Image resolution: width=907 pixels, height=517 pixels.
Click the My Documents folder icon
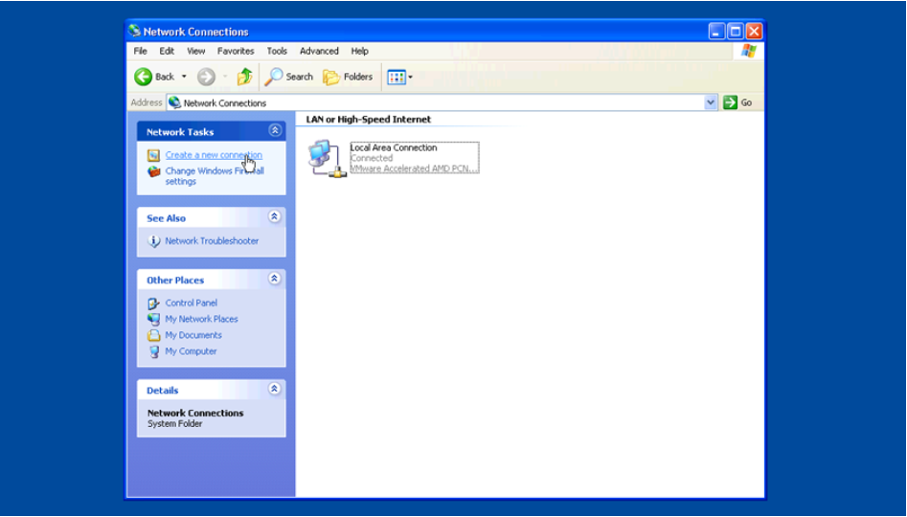pyautogui.click(x=153, y=335)
